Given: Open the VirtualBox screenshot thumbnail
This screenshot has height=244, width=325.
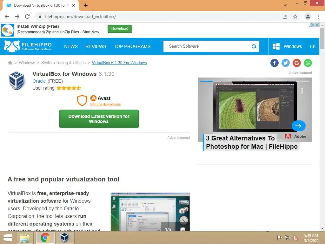Looking at the screenshot, I should click(x=150, y=212).
